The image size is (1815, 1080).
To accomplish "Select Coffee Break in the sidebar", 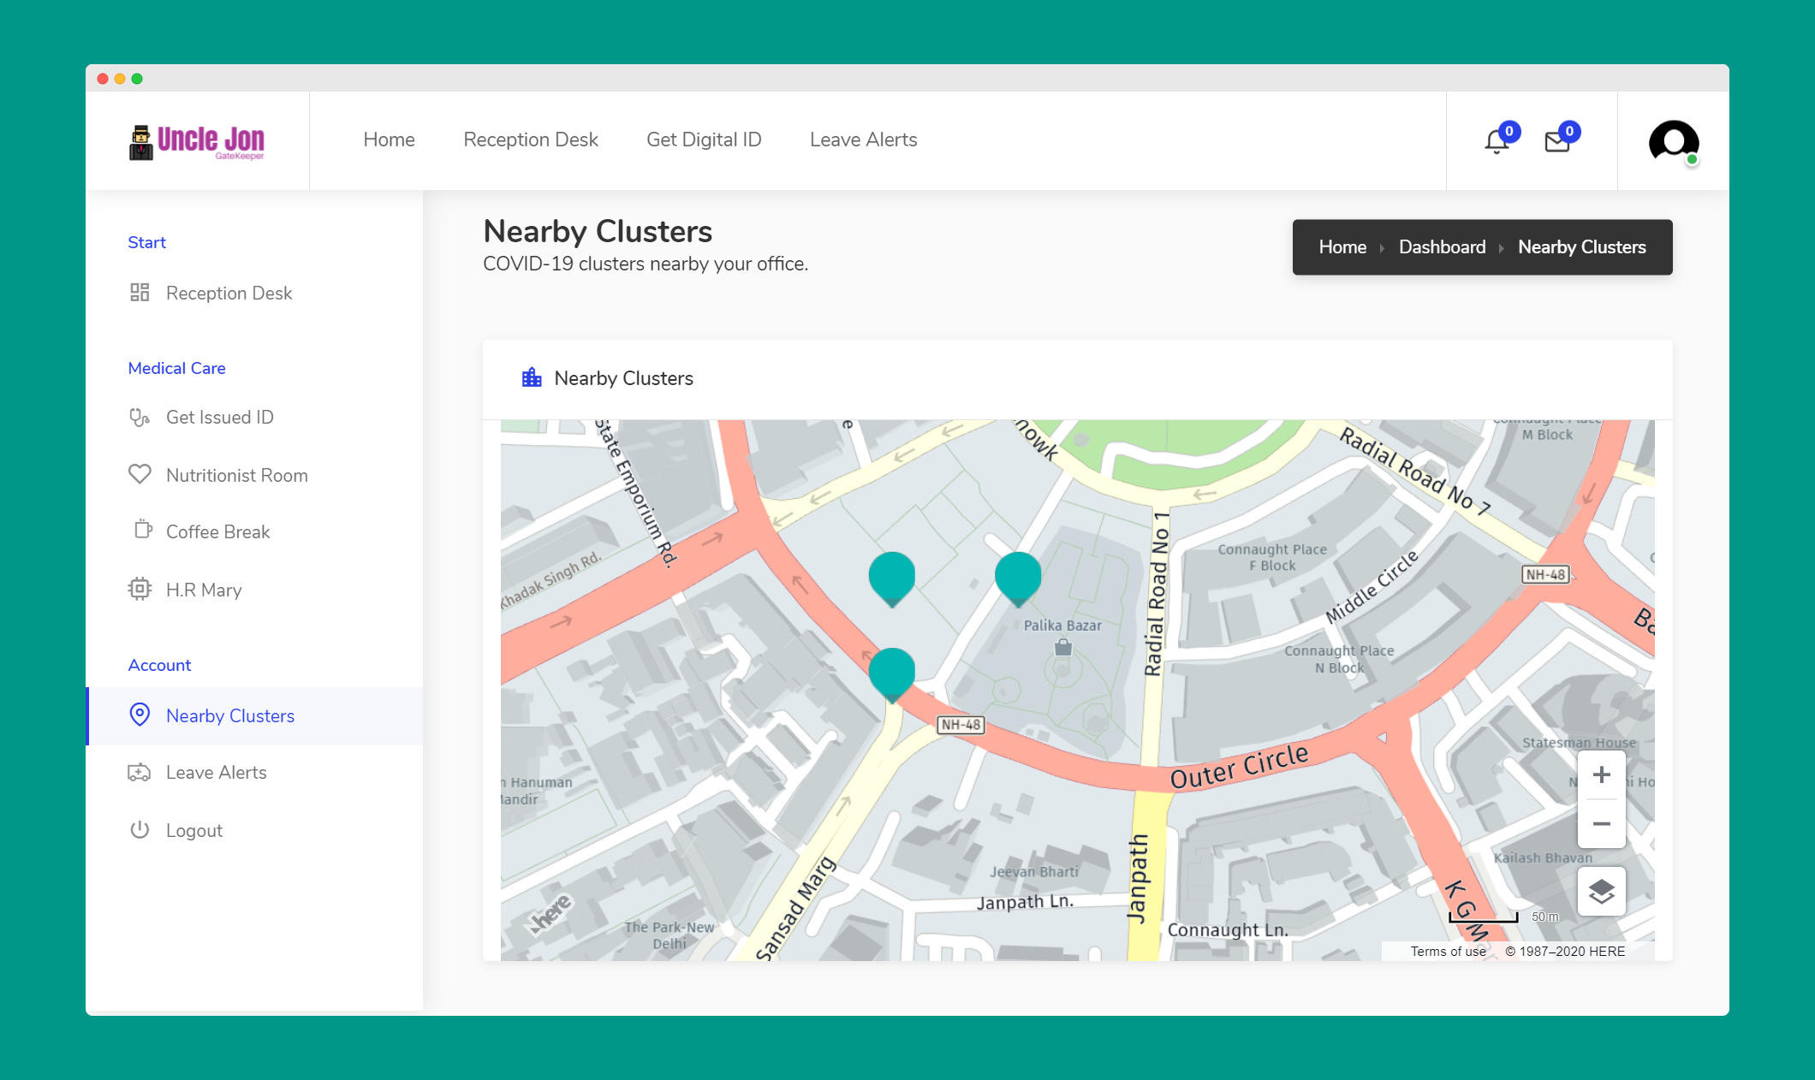I will (x=217, y=531).
